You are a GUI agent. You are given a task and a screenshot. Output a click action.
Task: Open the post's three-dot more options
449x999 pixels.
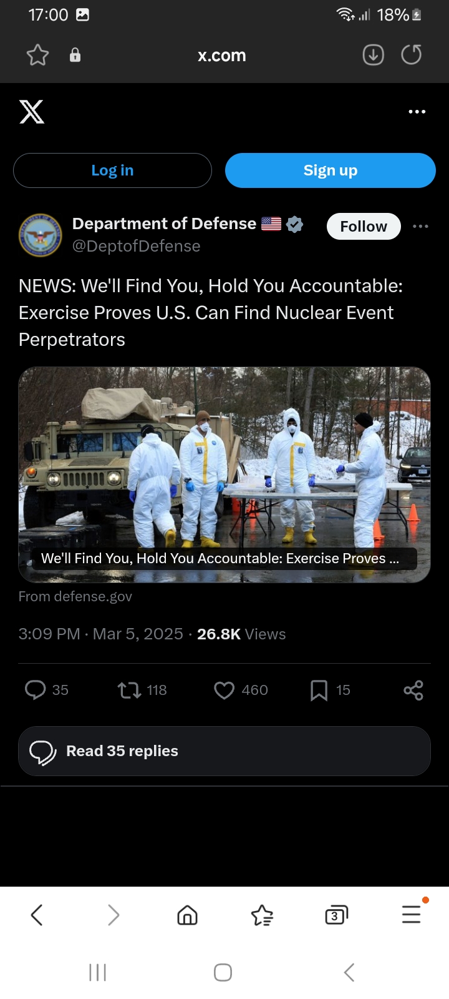click(x=421, y=226)
